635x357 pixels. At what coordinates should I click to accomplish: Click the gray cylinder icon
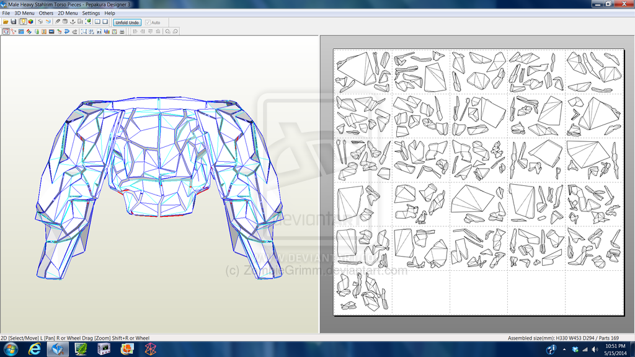click(64, 22)
